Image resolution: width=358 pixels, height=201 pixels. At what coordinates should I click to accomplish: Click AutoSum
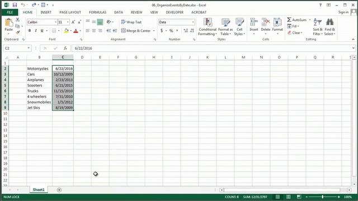click(x=297, y=20)
